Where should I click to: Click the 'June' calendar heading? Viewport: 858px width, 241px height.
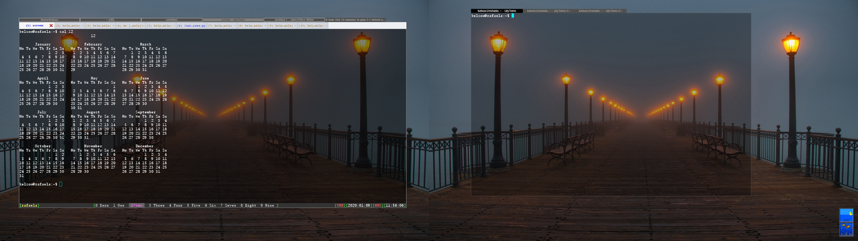pos(144,78)
